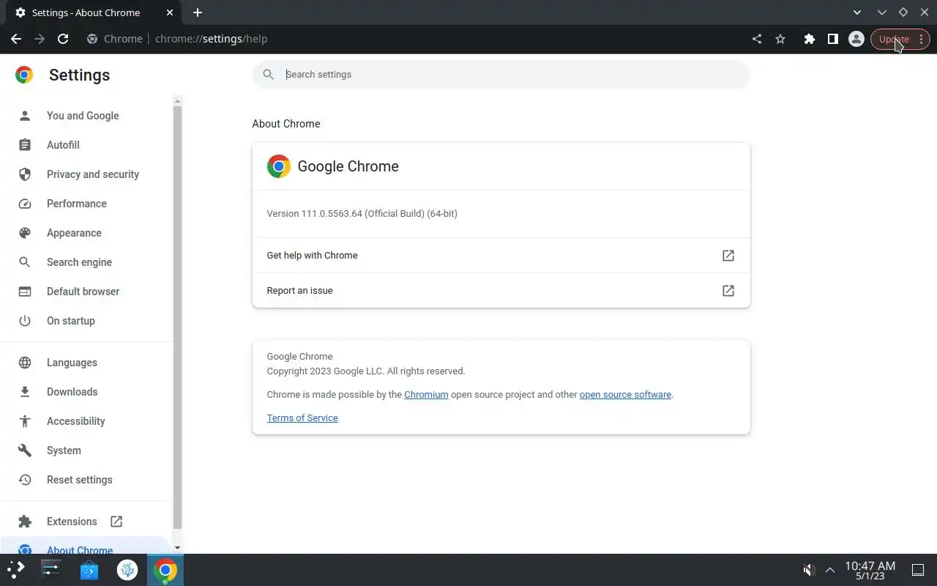Viewport: 937px width, 586px height.
Task: Open Downloads settings section
Action: coord(72,392)
